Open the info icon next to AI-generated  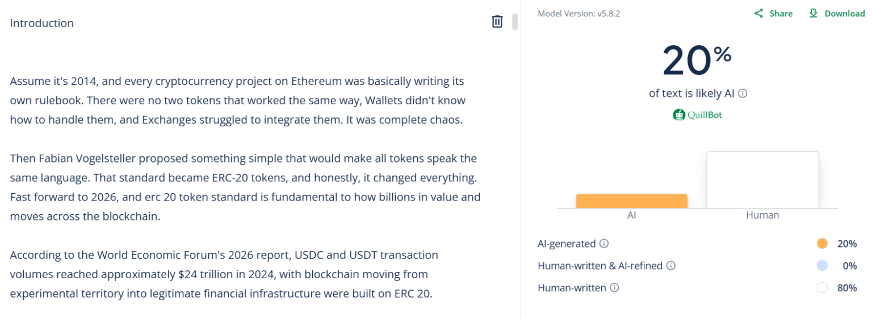(604, 244)
